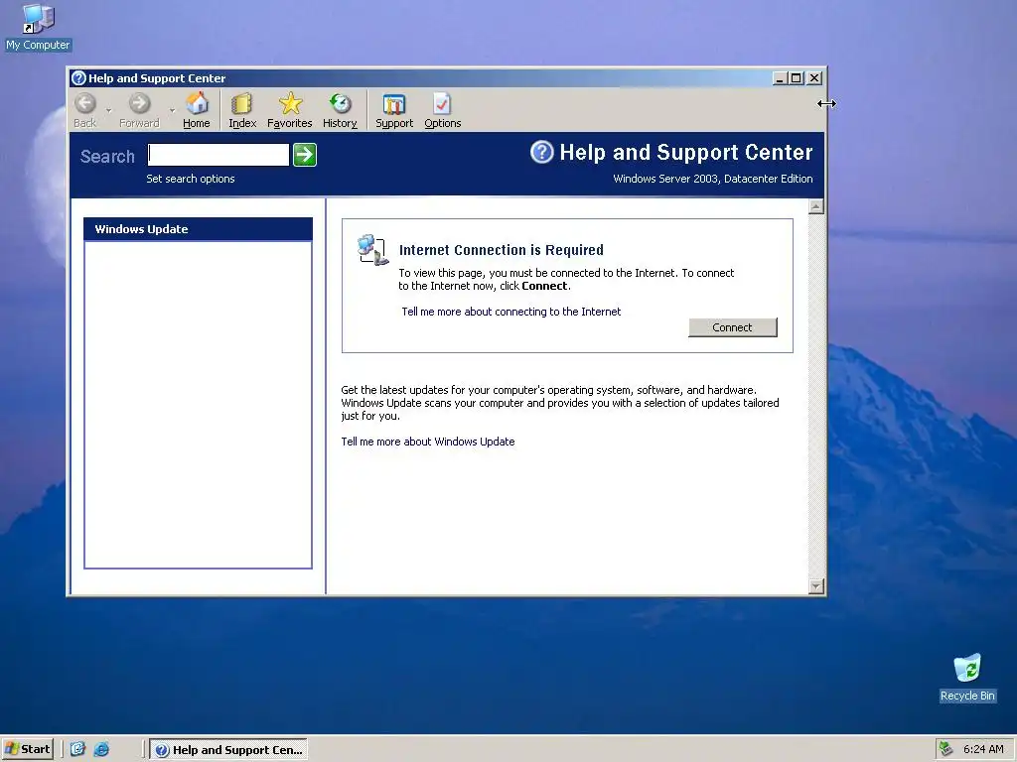Maximize the Help and Support Center window
The image size is (1017, 762).
(x=797, y=78)
